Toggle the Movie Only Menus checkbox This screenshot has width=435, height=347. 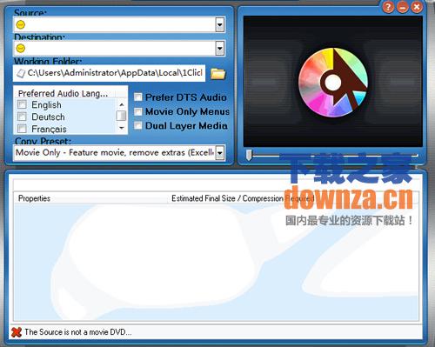coord(138,111)
